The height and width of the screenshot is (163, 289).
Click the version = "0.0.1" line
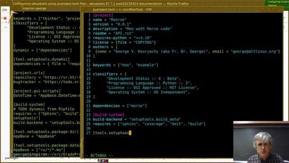(112, 24)
